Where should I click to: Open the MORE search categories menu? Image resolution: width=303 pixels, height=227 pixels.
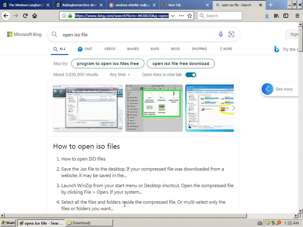click(x=226, y=49)
